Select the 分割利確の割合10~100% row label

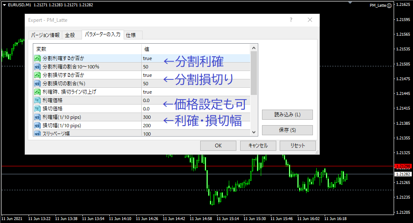(71, 67)
